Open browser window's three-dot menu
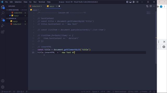Image resolution: width=167 pixels, height=93 pixels. click(x=164, y=7)
